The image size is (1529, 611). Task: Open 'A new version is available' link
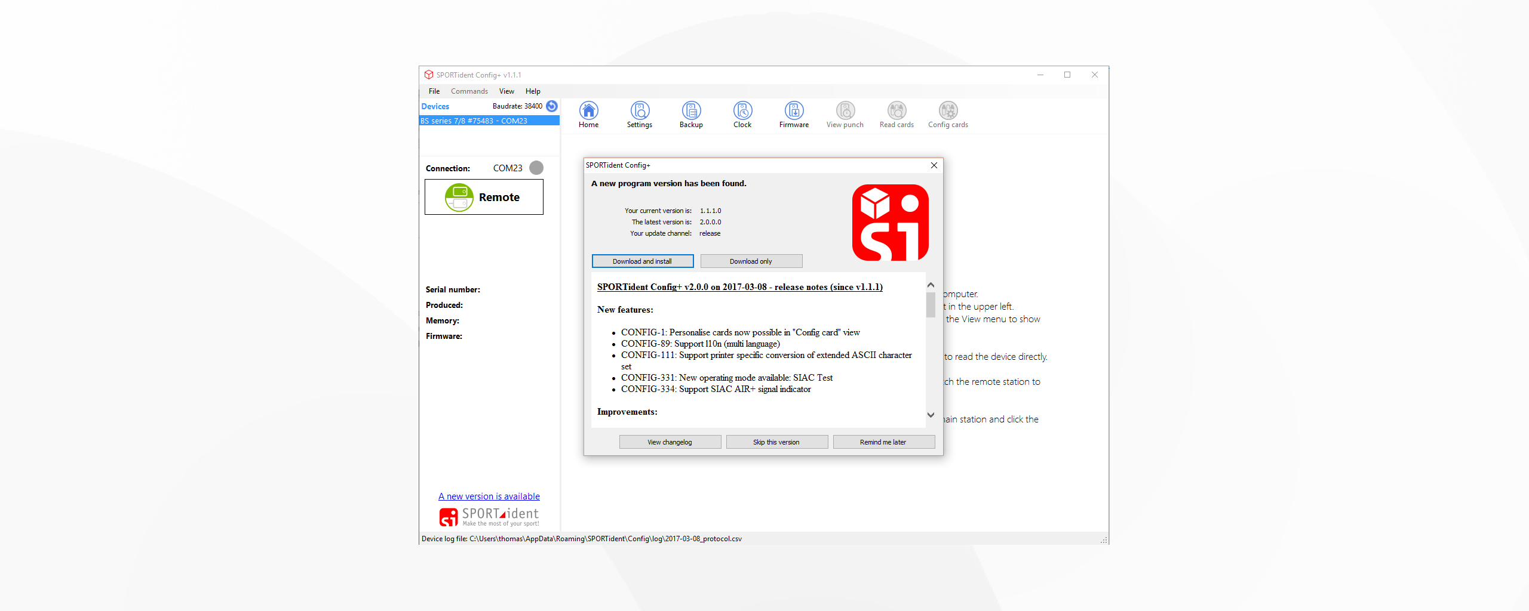pos(489,496)
